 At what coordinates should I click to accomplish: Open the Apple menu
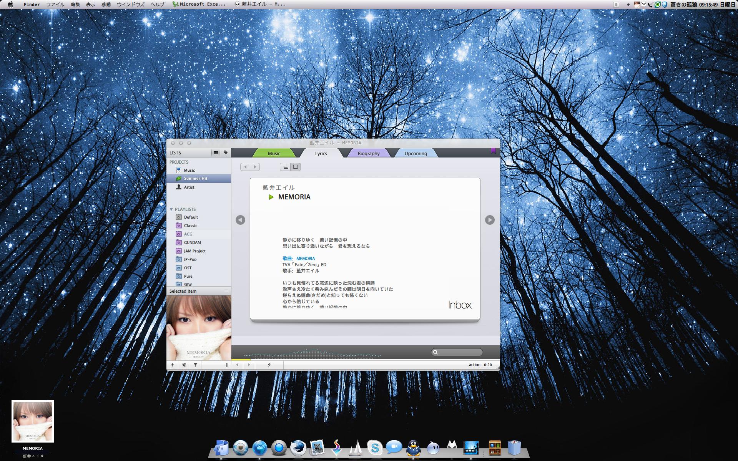point(10,4)
